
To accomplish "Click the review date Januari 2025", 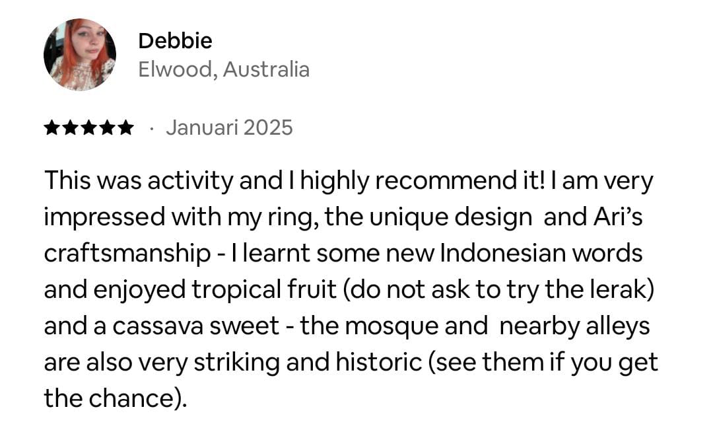I will [229, 127].
